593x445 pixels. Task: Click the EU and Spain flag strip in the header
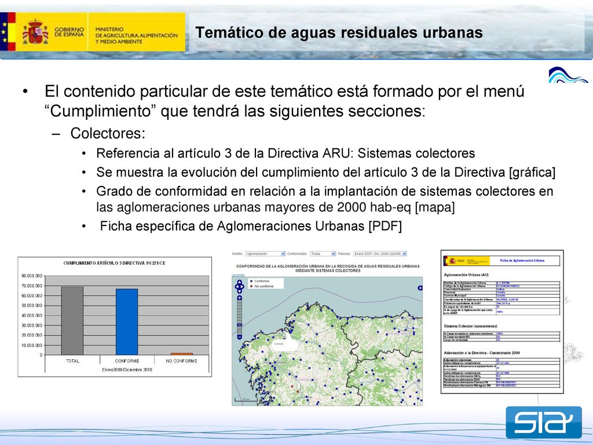(8, 31)
